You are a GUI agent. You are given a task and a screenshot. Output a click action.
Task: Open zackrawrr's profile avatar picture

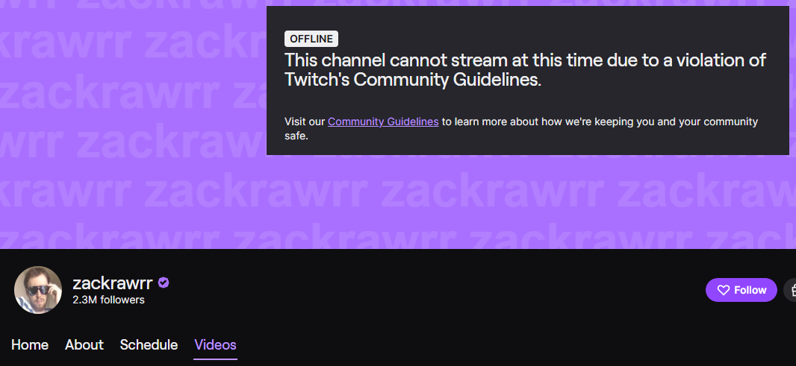point(38,290)
